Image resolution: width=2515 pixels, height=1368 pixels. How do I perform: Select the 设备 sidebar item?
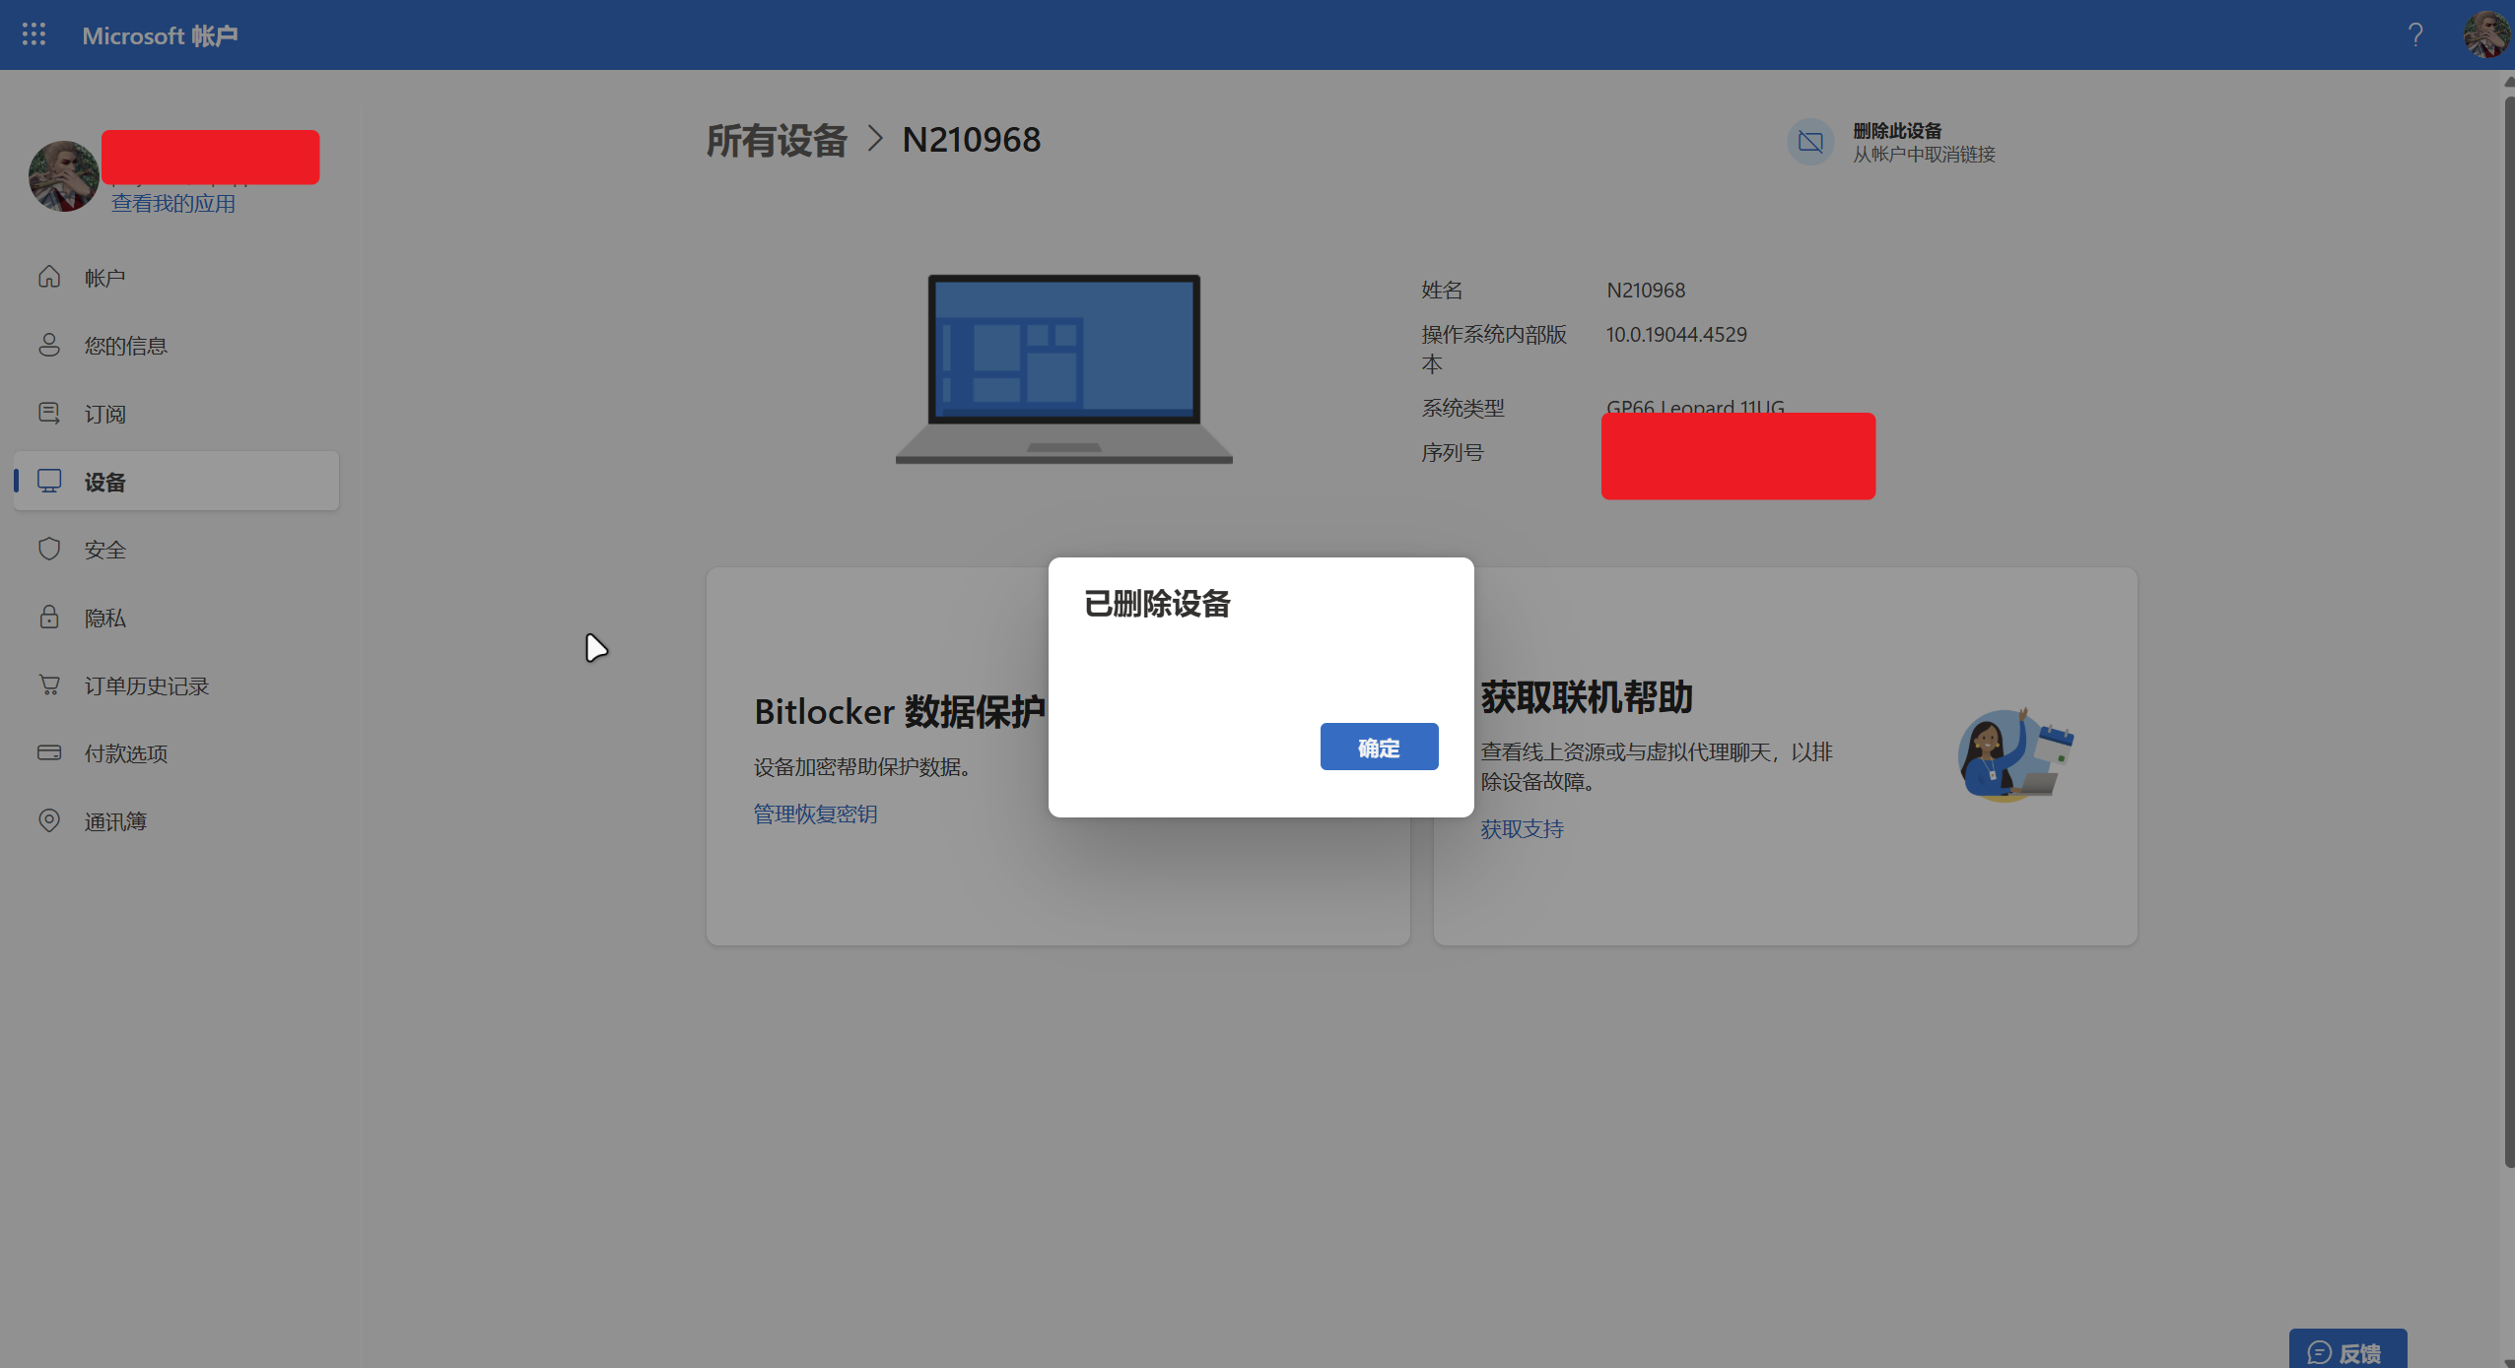click(176, 481)
